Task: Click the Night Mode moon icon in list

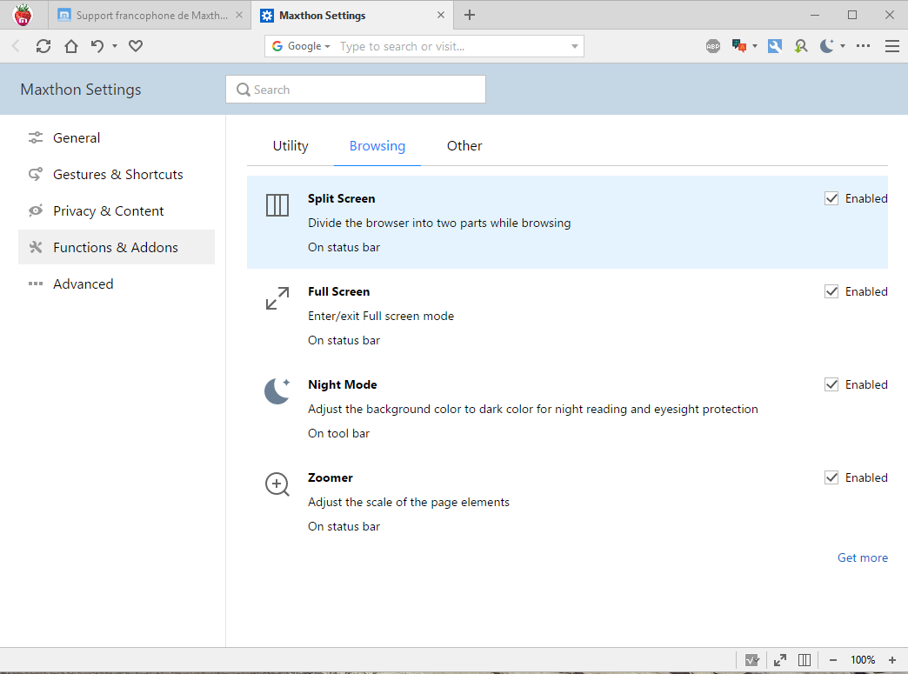Action: pyautogui.click(x=277, y=390)
